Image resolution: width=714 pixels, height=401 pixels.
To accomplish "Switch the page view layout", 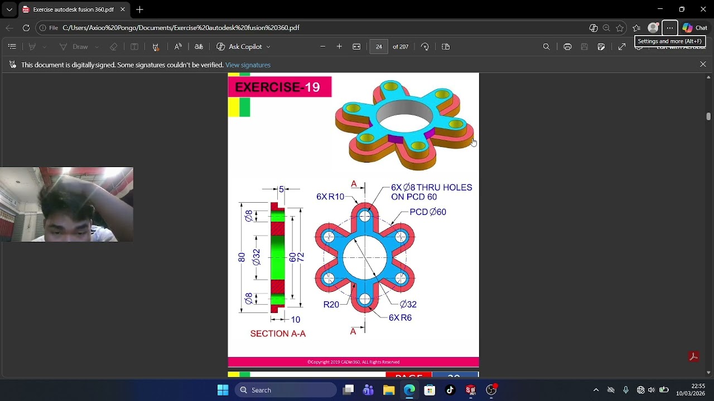I will point(446,47).
